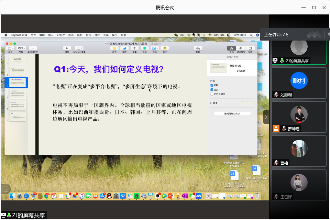Uncheck the 标题 (Title) checkbox
The width and height of the screenshot is (330, 220).
point(212,85)
